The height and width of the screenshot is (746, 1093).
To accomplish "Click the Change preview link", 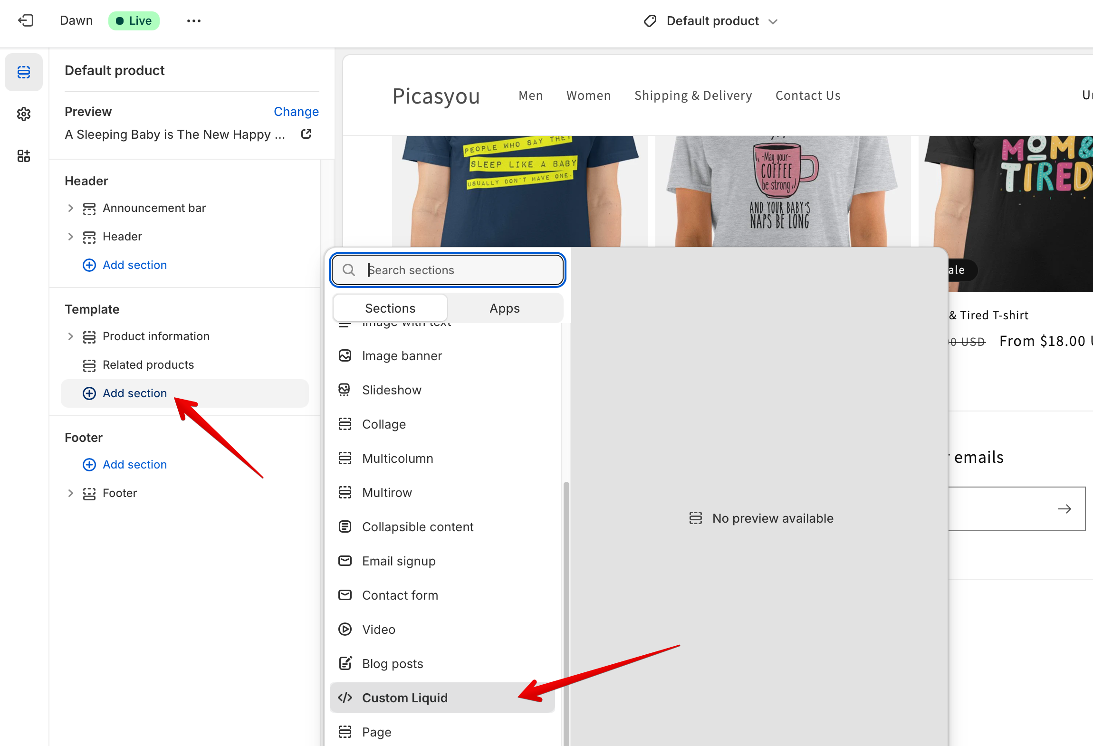I will tap(296, 112).
